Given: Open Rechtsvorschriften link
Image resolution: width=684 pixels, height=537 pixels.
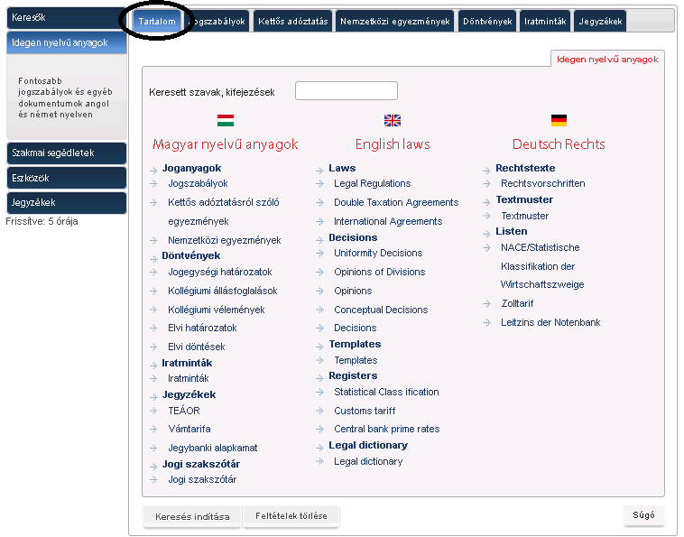Looking at the screenshot, I should (x=542, y=183).
